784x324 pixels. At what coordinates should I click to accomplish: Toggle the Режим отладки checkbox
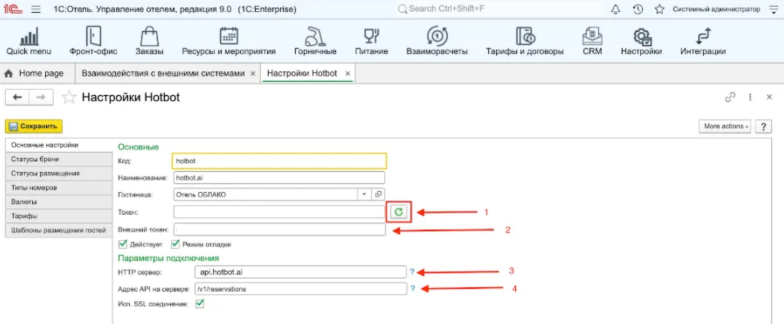click(175, 244)
